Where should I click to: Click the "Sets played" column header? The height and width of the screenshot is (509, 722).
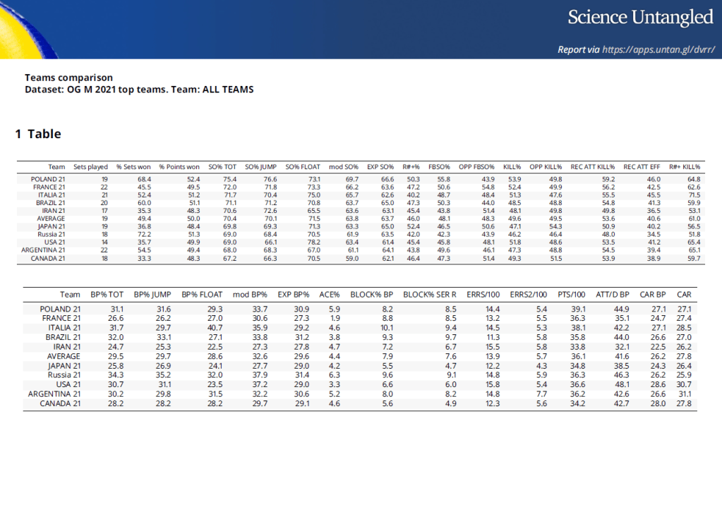[x=91, y=167]
